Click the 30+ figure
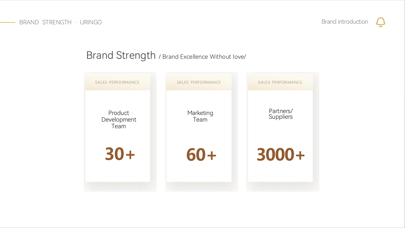Image resolution: width=405 pixels, height=228 pixels. (x=120, y=154)
